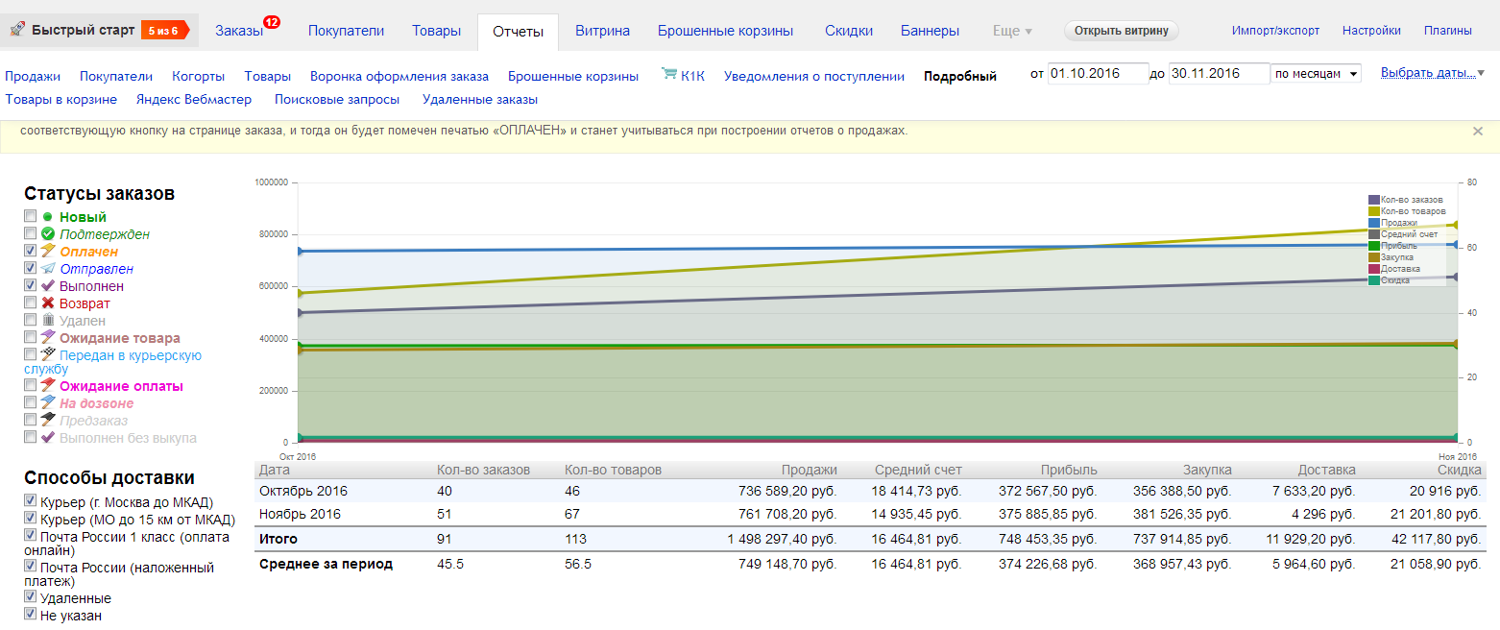This screenshot has height=630, width=1500.
Task: Click the shopping cart icon next to К1К
Action: point(669,75)
